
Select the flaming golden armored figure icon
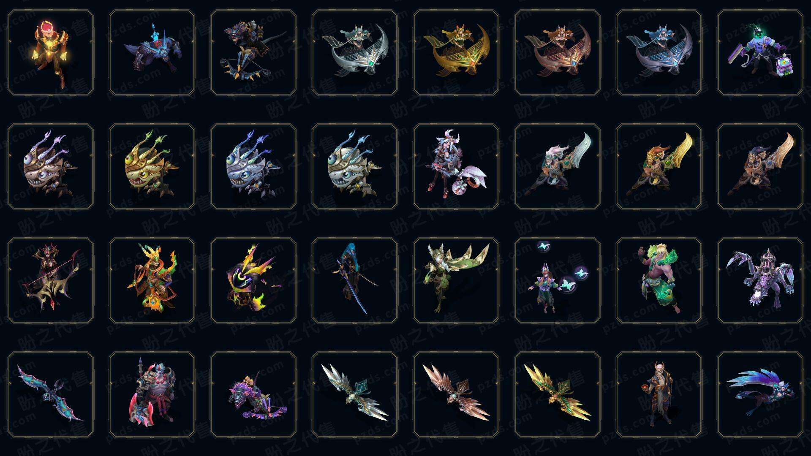click(51, 53)
